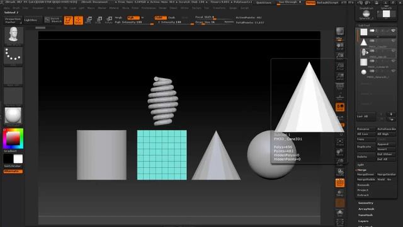Screen dimensions: 403x227
Task: Activate Edit mode button in top shelf
Action: pos(69,20)
